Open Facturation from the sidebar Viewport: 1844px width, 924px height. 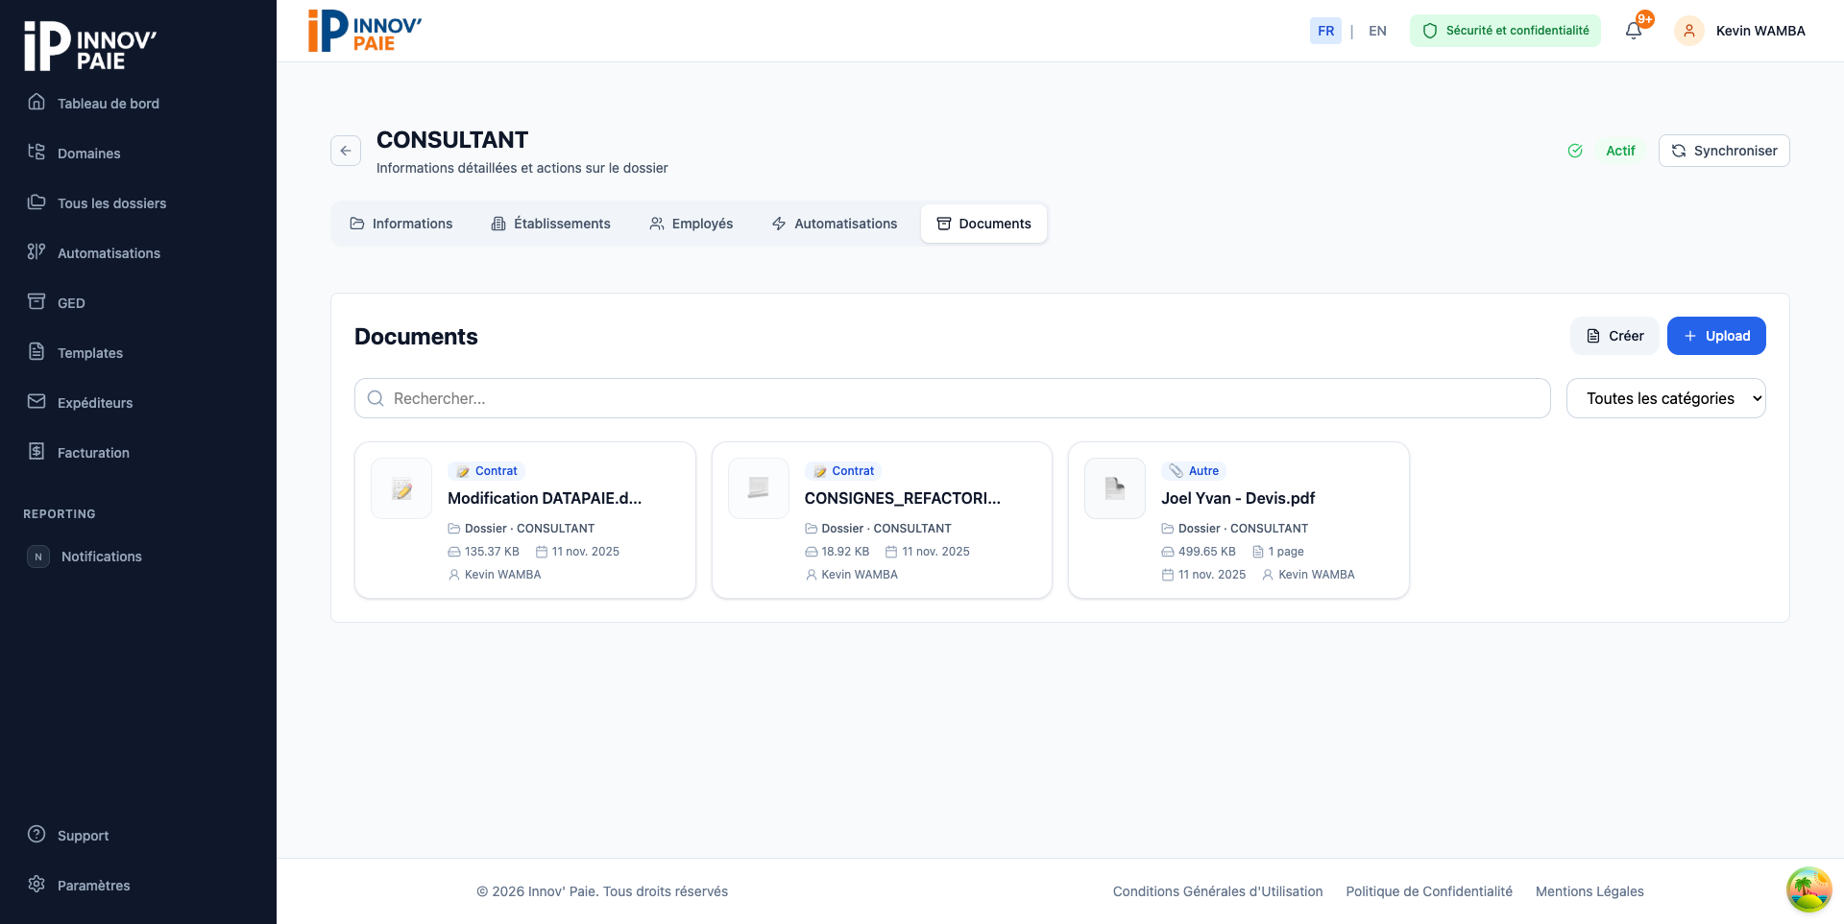click(93, 453)
